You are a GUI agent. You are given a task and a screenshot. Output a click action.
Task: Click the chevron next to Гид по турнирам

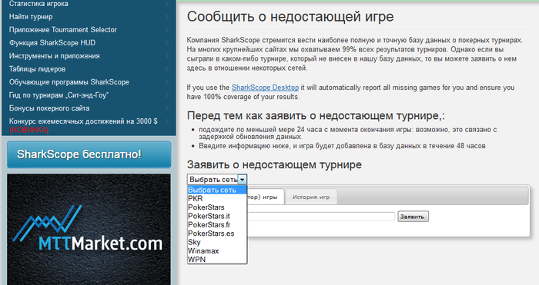point(167,95)
